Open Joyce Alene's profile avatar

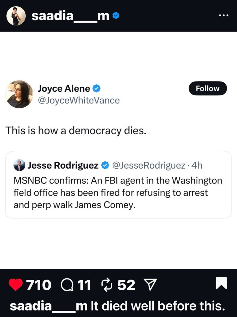pyautogui.click(x=19, y=94)
